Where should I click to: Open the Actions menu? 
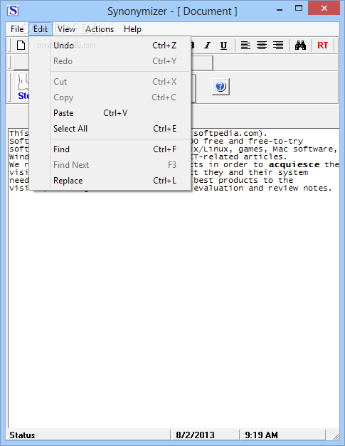(x=100, y=29)
